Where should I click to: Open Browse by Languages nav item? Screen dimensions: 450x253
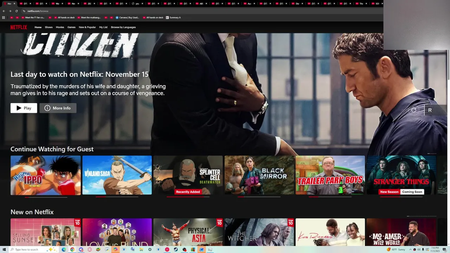(123, 27)
